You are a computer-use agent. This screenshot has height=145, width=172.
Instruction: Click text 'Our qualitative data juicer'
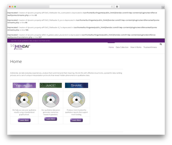pos(51,110)
